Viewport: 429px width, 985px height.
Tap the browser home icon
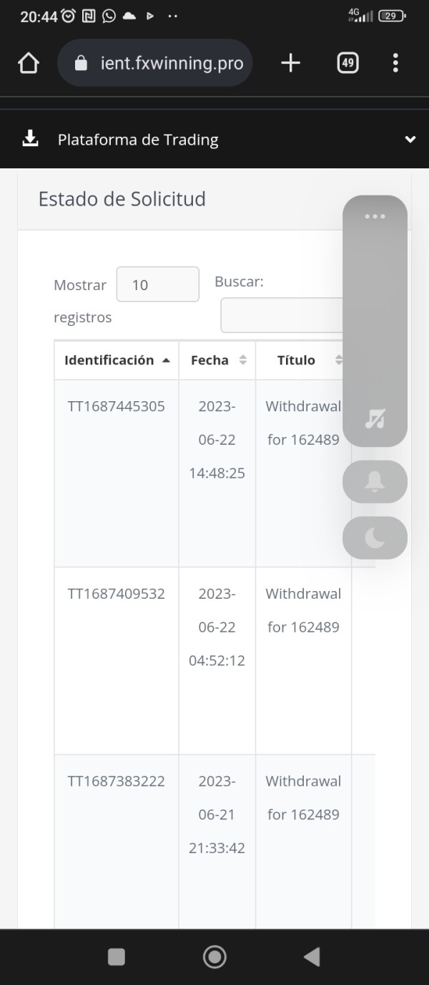[28, 64]
